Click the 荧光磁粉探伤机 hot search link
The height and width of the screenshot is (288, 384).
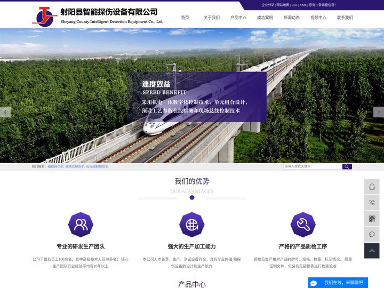pos(97,166)
